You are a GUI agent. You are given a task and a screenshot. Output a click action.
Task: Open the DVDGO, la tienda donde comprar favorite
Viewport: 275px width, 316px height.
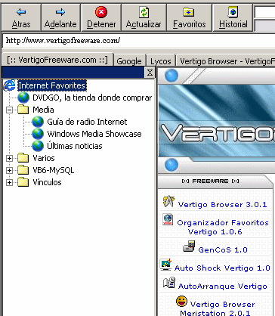coord(92,98)
